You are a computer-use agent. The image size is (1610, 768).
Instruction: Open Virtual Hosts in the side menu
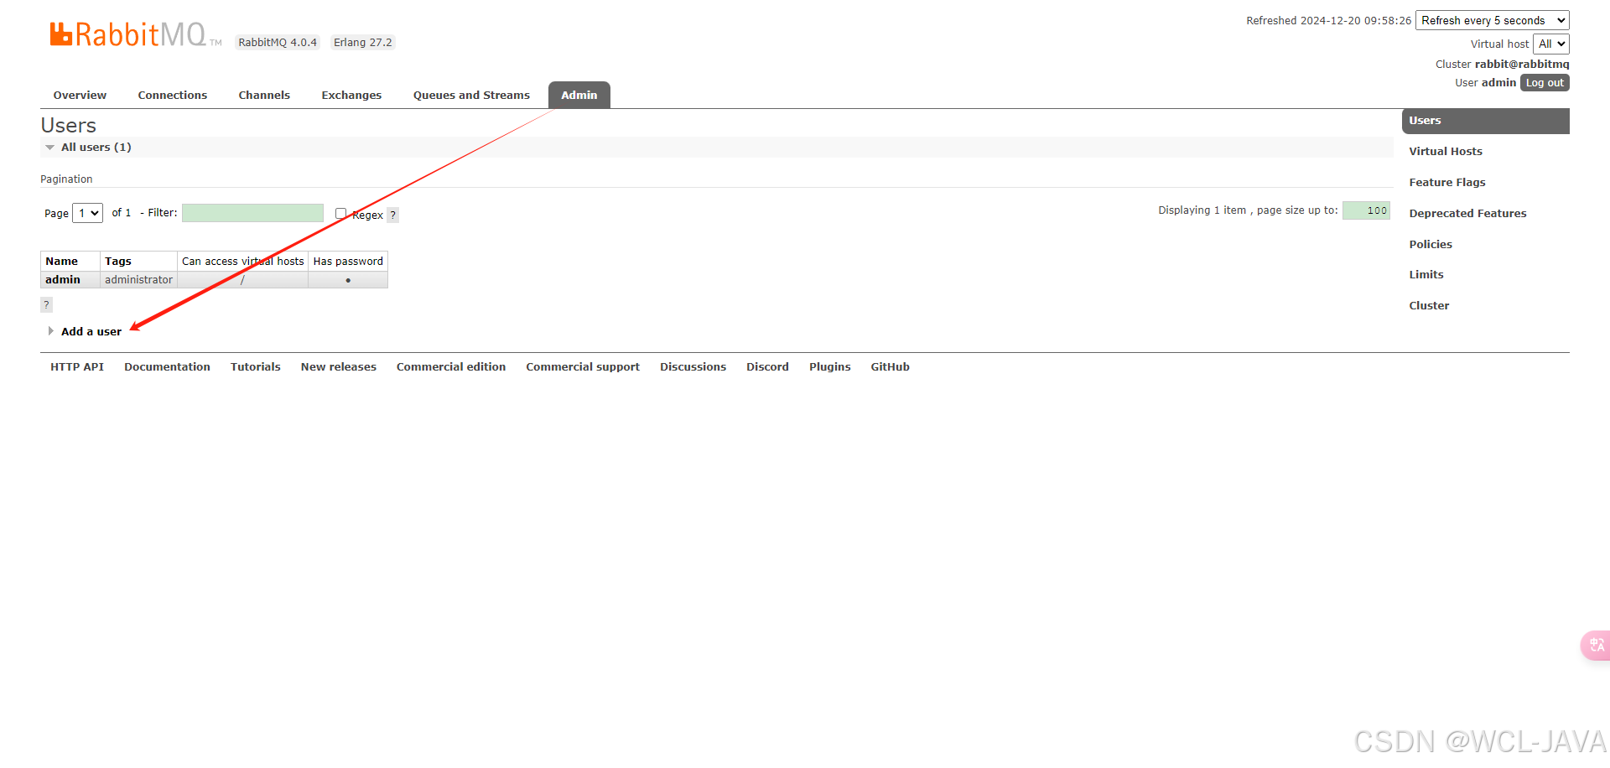pos(1446,151)
